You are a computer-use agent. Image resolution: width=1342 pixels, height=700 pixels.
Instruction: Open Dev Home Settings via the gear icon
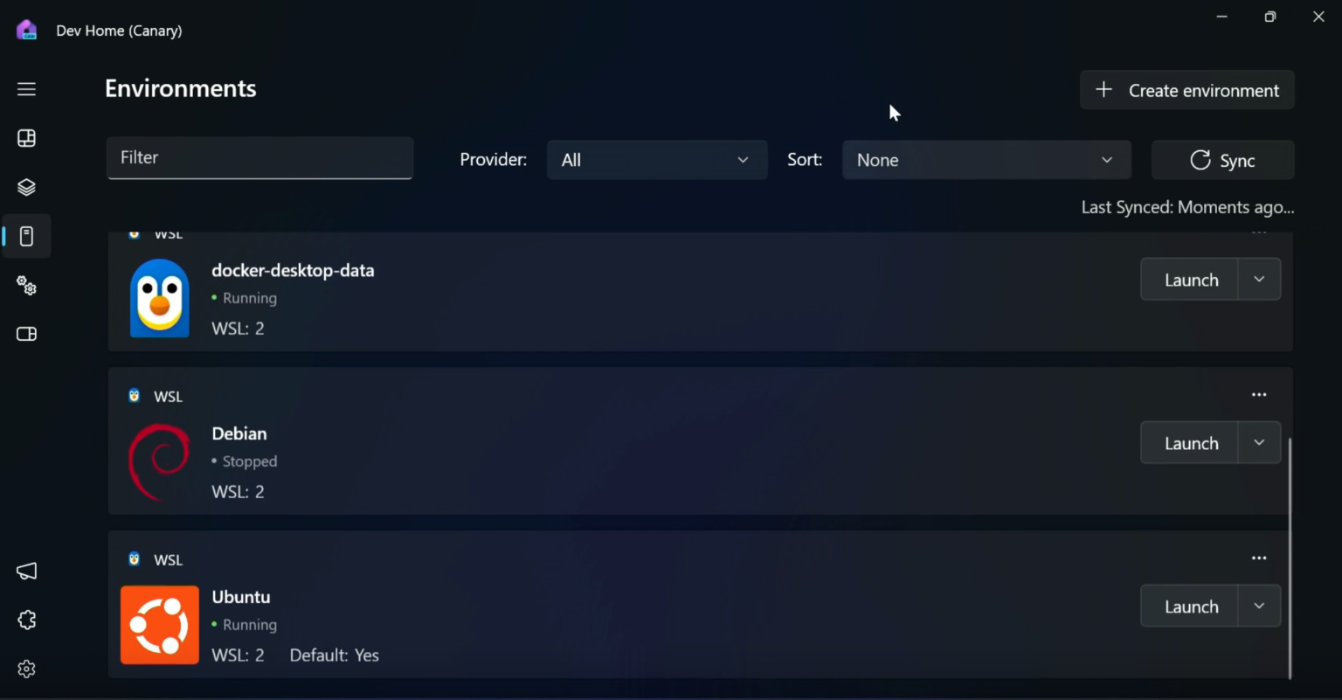point(26,669)
